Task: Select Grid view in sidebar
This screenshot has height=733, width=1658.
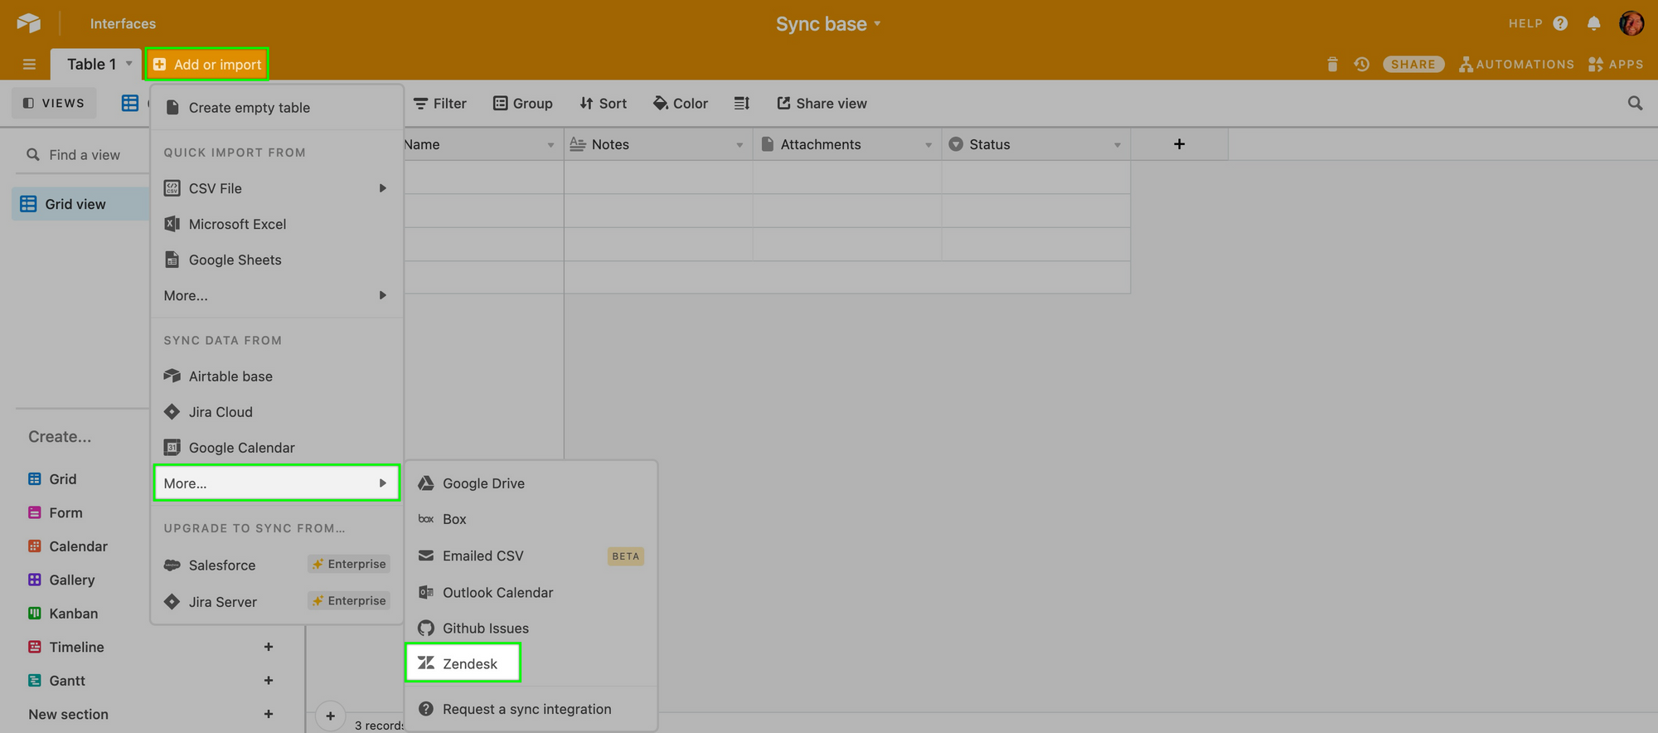Action: tap(80, 204)
